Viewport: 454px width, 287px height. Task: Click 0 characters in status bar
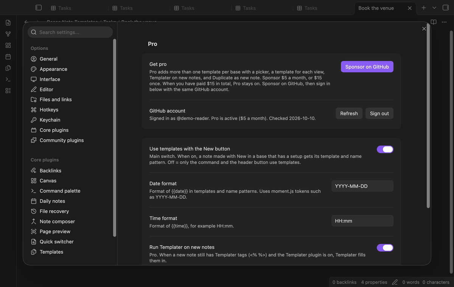(436, 282)
